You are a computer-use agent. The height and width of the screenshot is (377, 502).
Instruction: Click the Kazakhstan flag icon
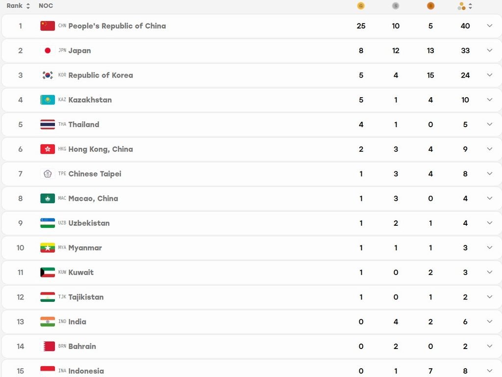tap(48, 100)
